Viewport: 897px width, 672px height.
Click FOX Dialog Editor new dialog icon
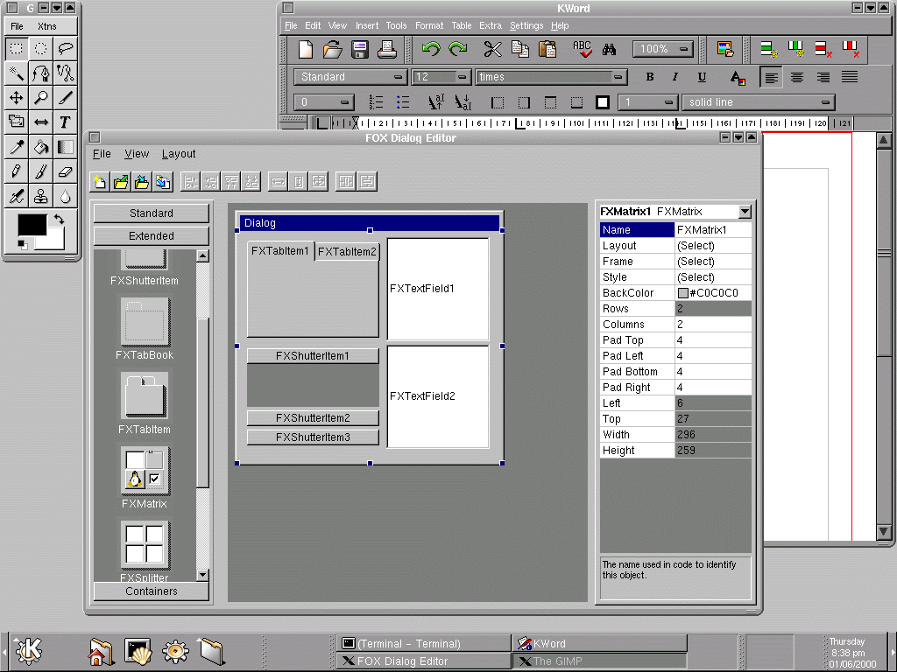coord(100,182)
